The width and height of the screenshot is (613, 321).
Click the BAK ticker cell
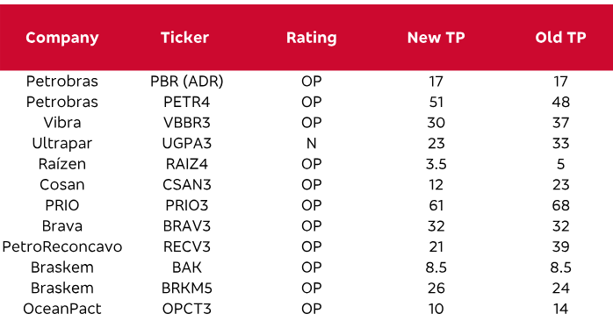click(187, 267)
